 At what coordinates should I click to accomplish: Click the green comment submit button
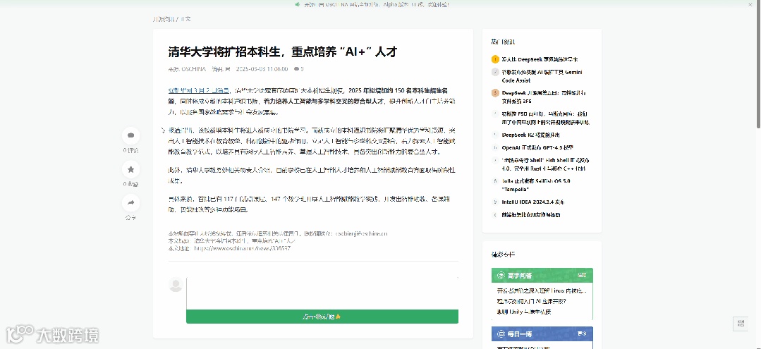click(322, 317)
